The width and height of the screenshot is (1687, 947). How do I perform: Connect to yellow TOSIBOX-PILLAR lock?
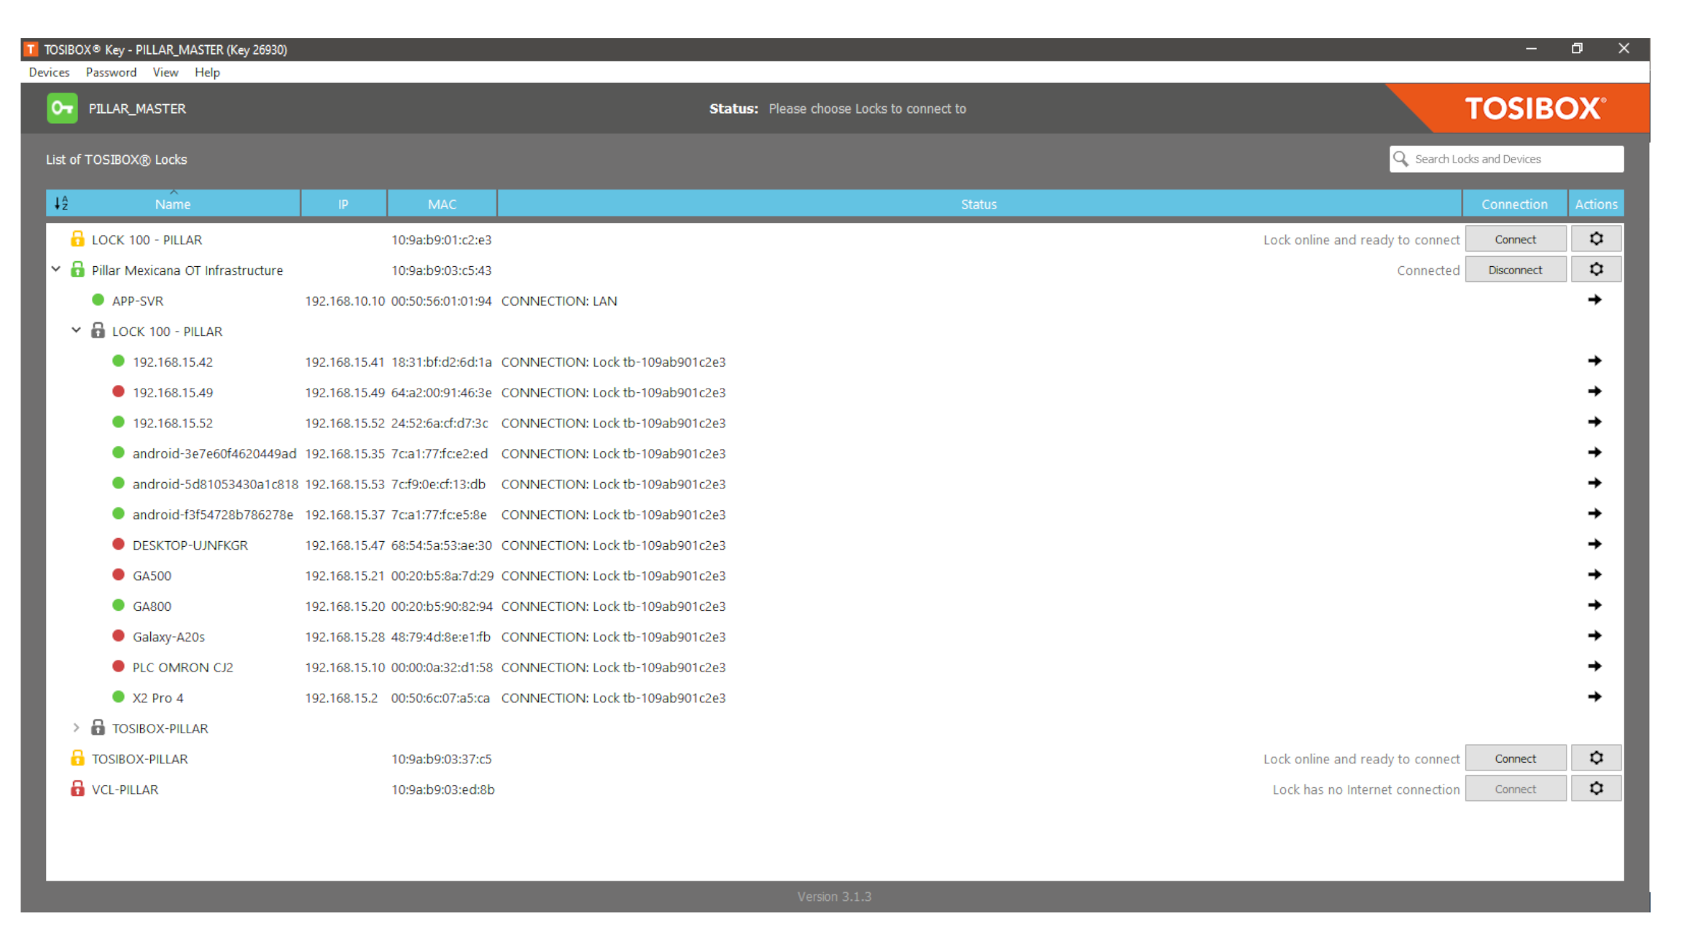[1515, 758]
